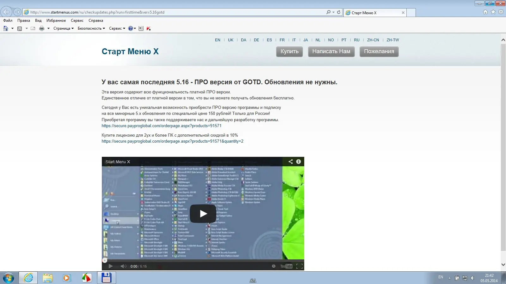Screen dimensions: 506x284
Task: Open the Безопасность dropdown menu
Action: pyautogui.click(x=91, y=28)
